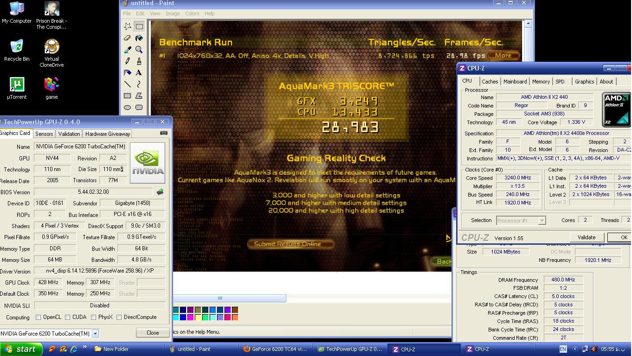632x356 pixels.
Task: Choose the Airbrush spray tool
Action: tap(128, 73)
